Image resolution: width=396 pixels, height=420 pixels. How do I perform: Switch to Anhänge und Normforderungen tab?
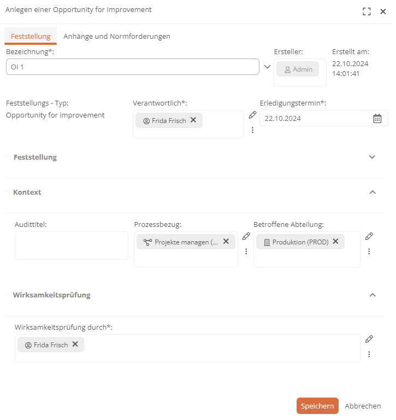tap(117, 36)
